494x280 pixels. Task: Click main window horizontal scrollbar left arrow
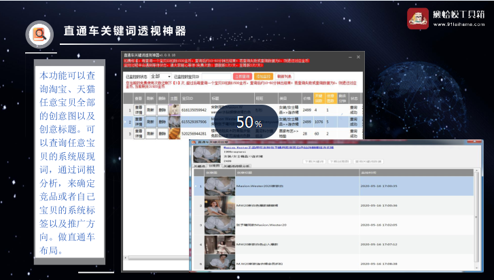point(126,258)
